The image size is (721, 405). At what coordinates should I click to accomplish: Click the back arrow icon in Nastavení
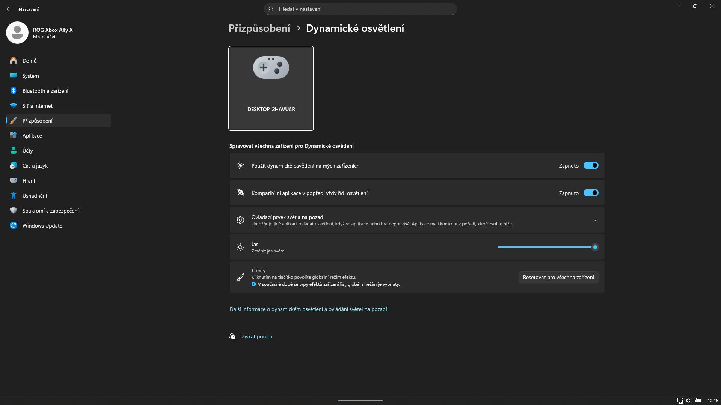click(9, 9)
